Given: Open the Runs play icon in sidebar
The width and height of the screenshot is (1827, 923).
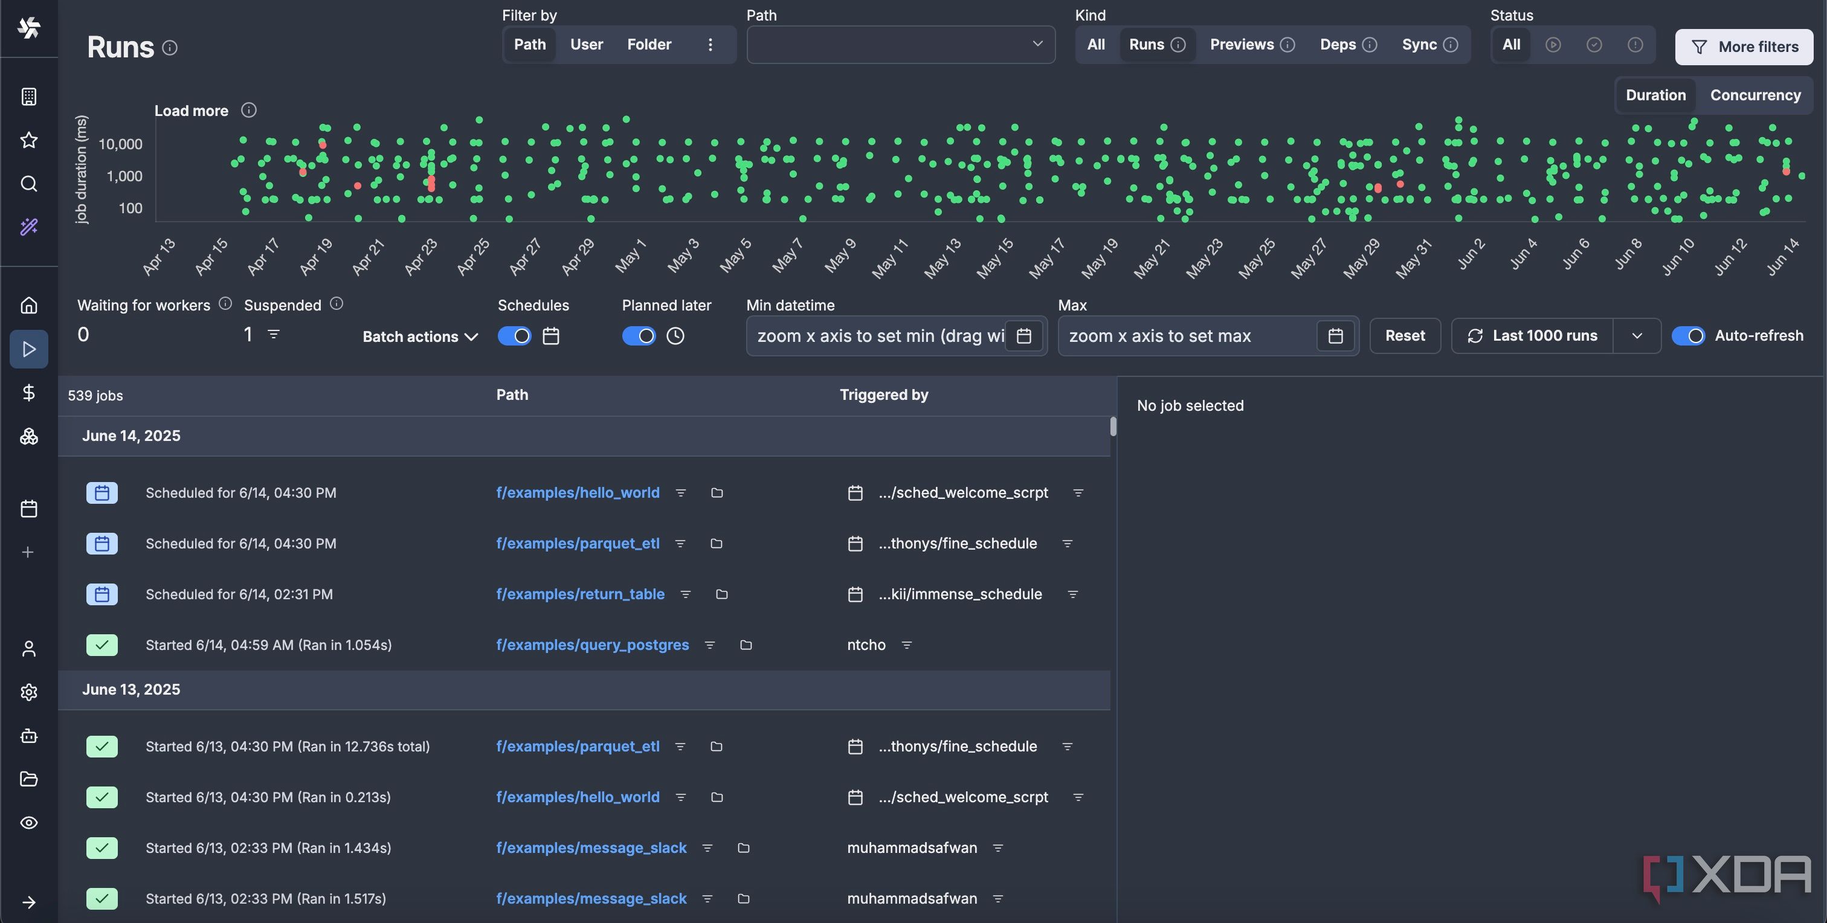Looking at the screenshot, I should coord(28,349).
